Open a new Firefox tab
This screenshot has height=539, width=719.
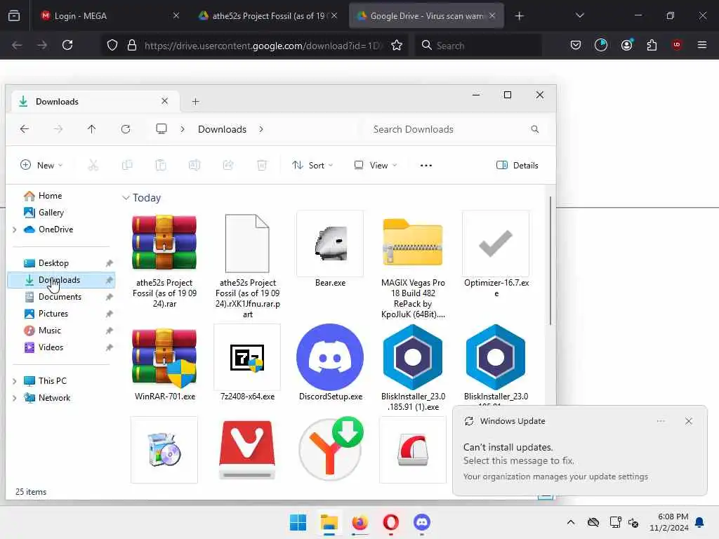[519, 16]
